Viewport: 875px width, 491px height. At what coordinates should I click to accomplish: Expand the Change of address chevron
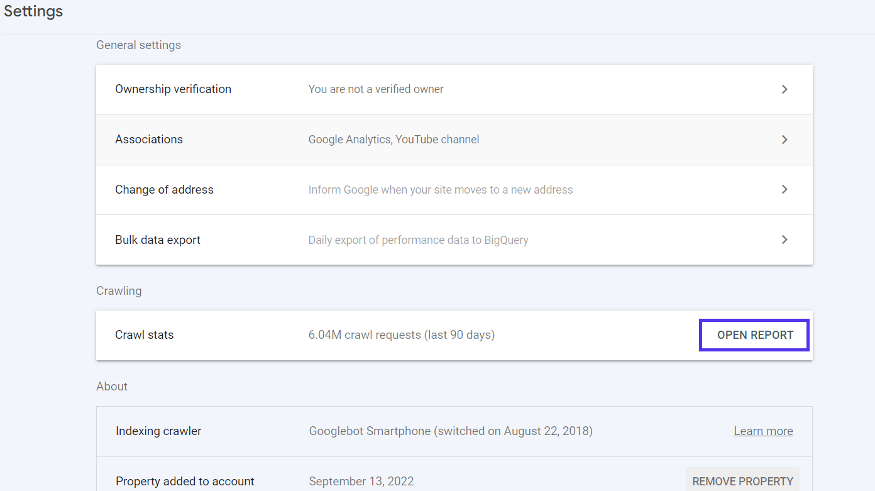pos(784,189)
